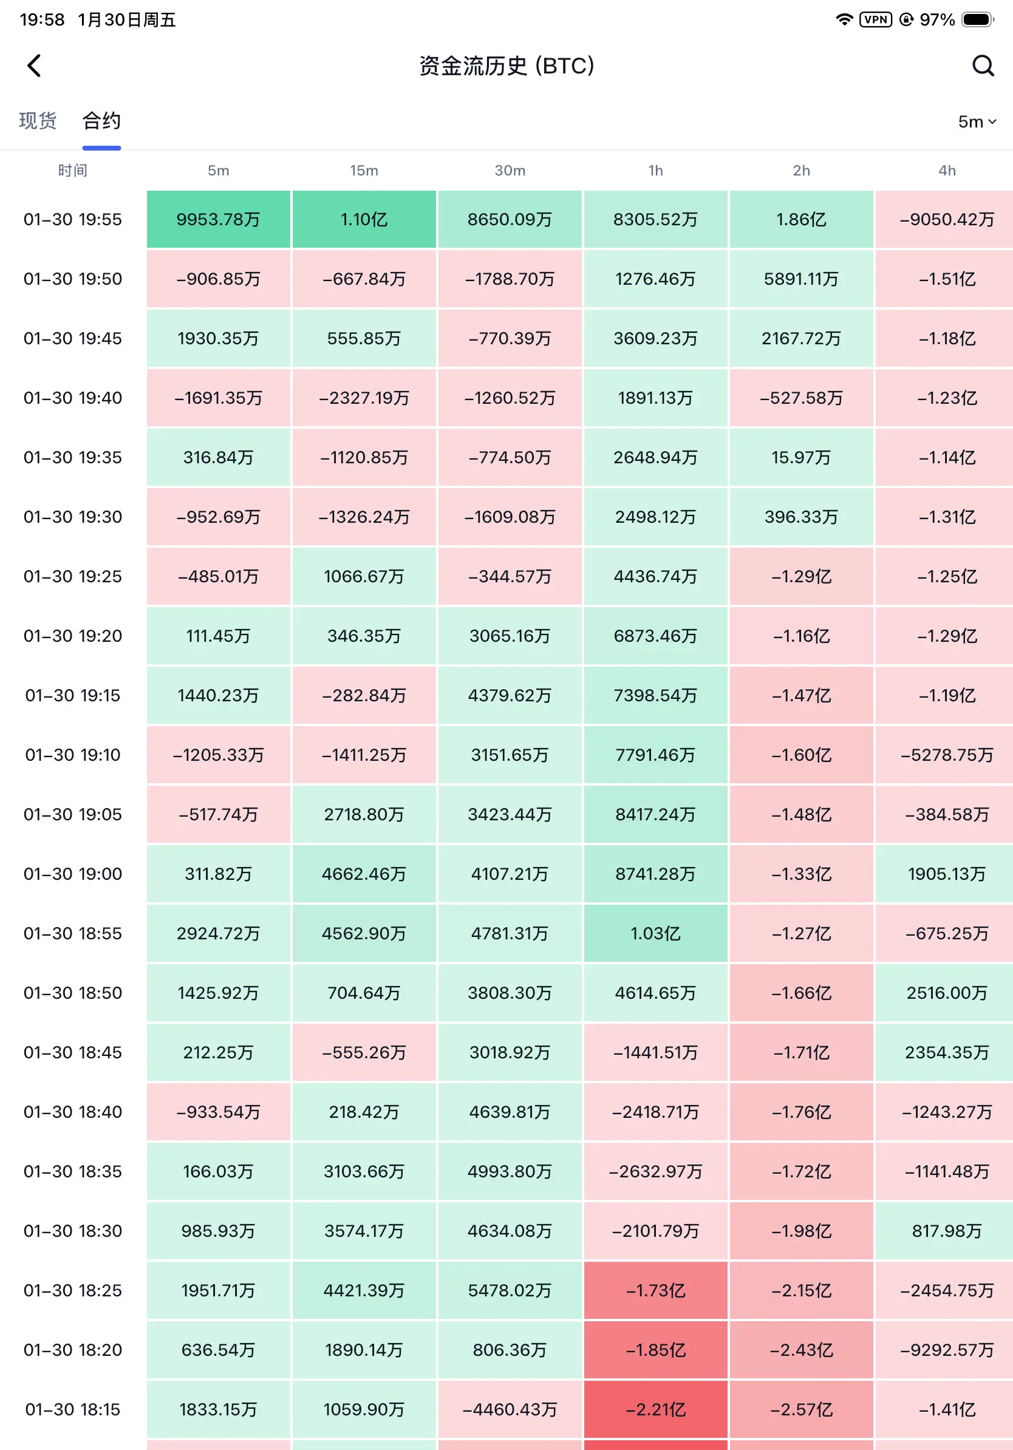Tap the 4h column header

[947, 171]
